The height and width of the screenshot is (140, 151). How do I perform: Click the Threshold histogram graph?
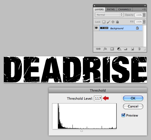(84, 116)
